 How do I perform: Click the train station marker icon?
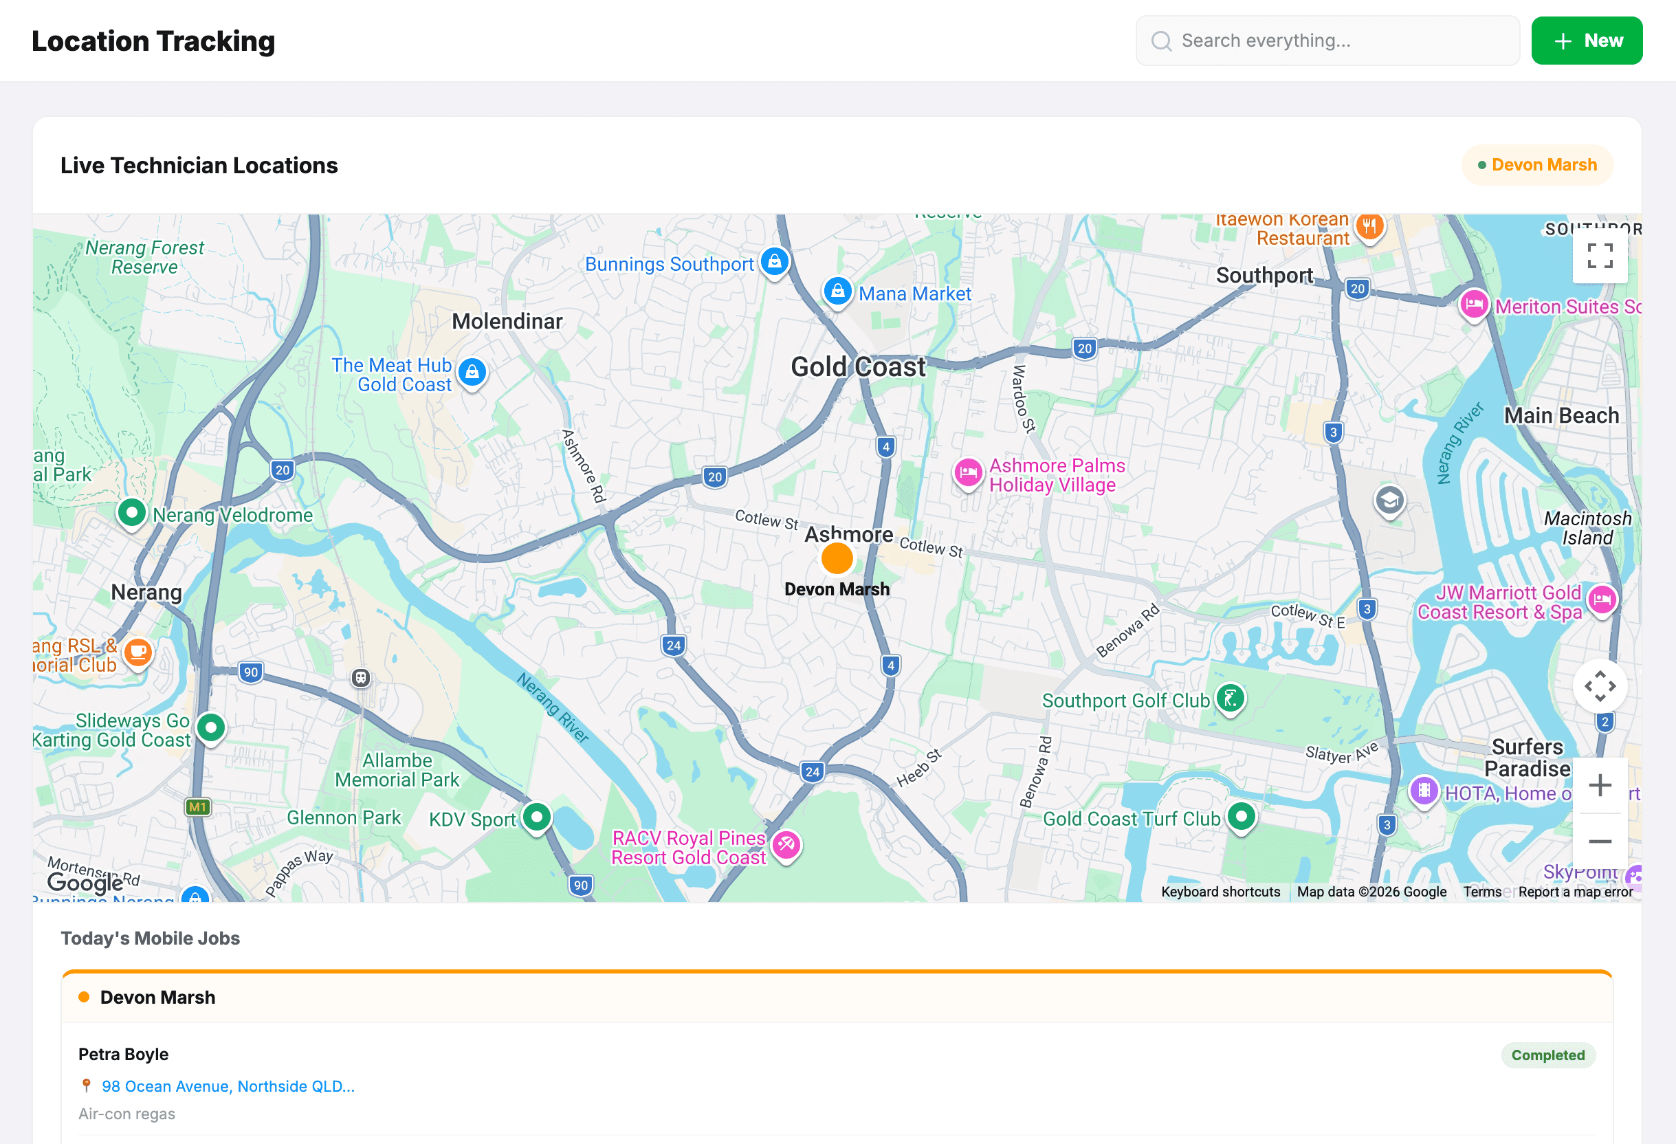pyautogui.click(x=361, y=678)
